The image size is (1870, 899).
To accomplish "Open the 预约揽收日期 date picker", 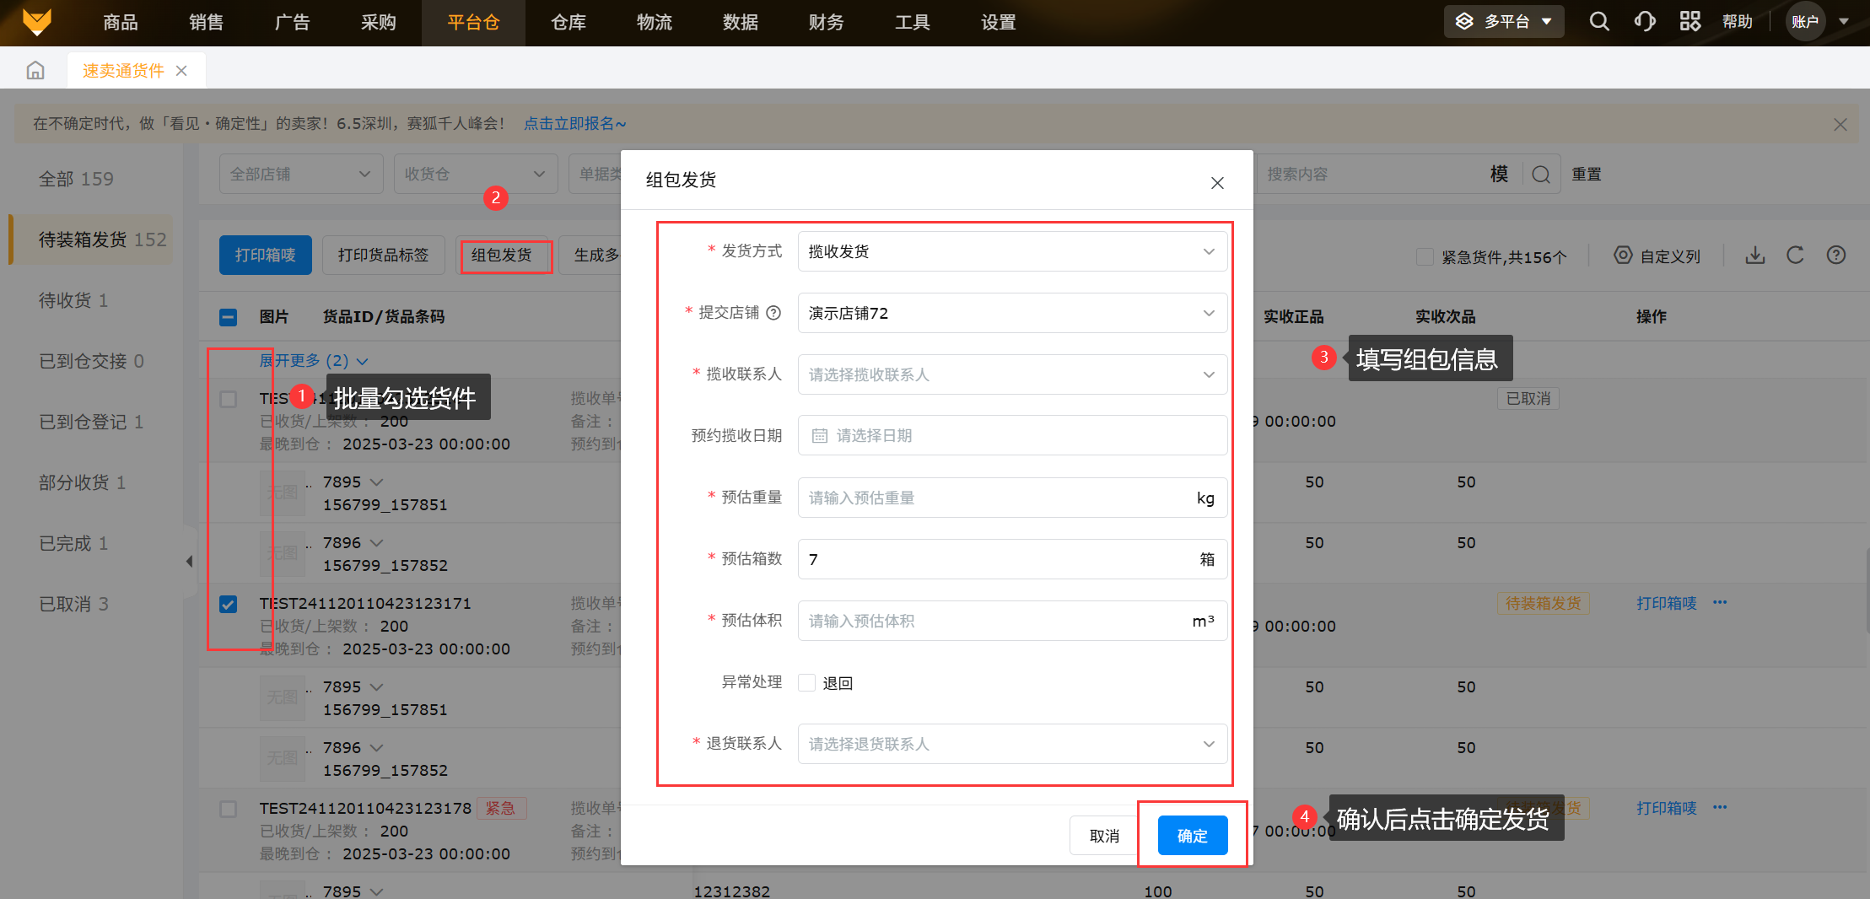I will [x=1011, y=436].
